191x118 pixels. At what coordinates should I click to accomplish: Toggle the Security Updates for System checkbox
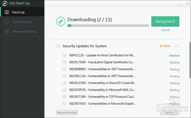[x=58, y=46]
